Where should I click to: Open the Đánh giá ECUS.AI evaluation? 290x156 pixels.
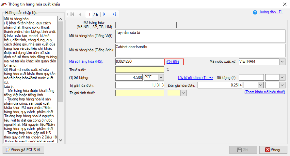coord(23,150)
